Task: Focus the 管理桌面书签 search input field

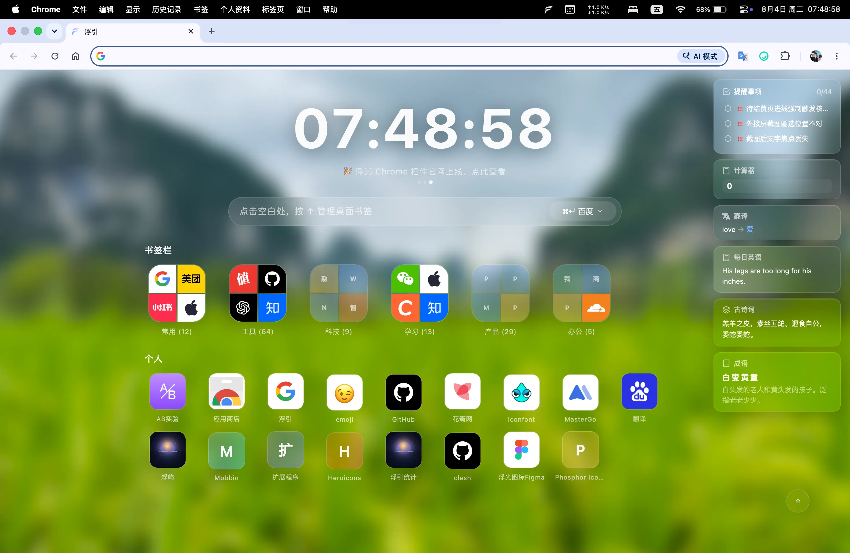Action: (x=389, y=211)
